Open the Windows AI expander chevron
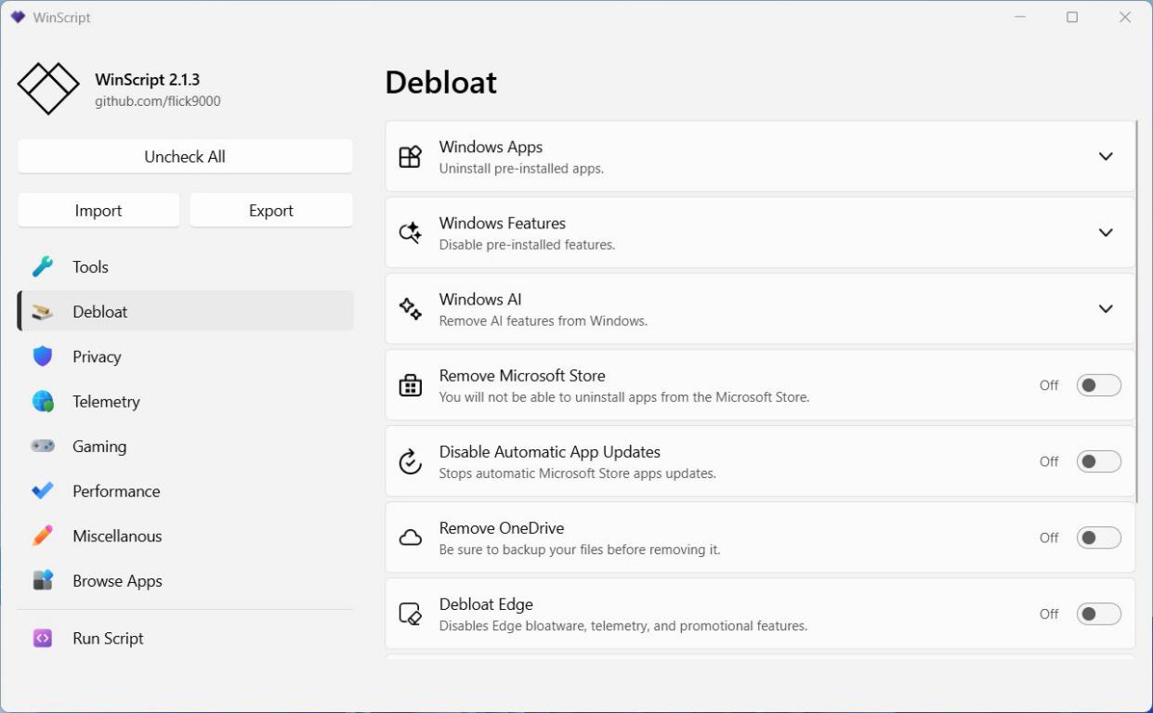1153x713 pixels. tap(1106, 309)
